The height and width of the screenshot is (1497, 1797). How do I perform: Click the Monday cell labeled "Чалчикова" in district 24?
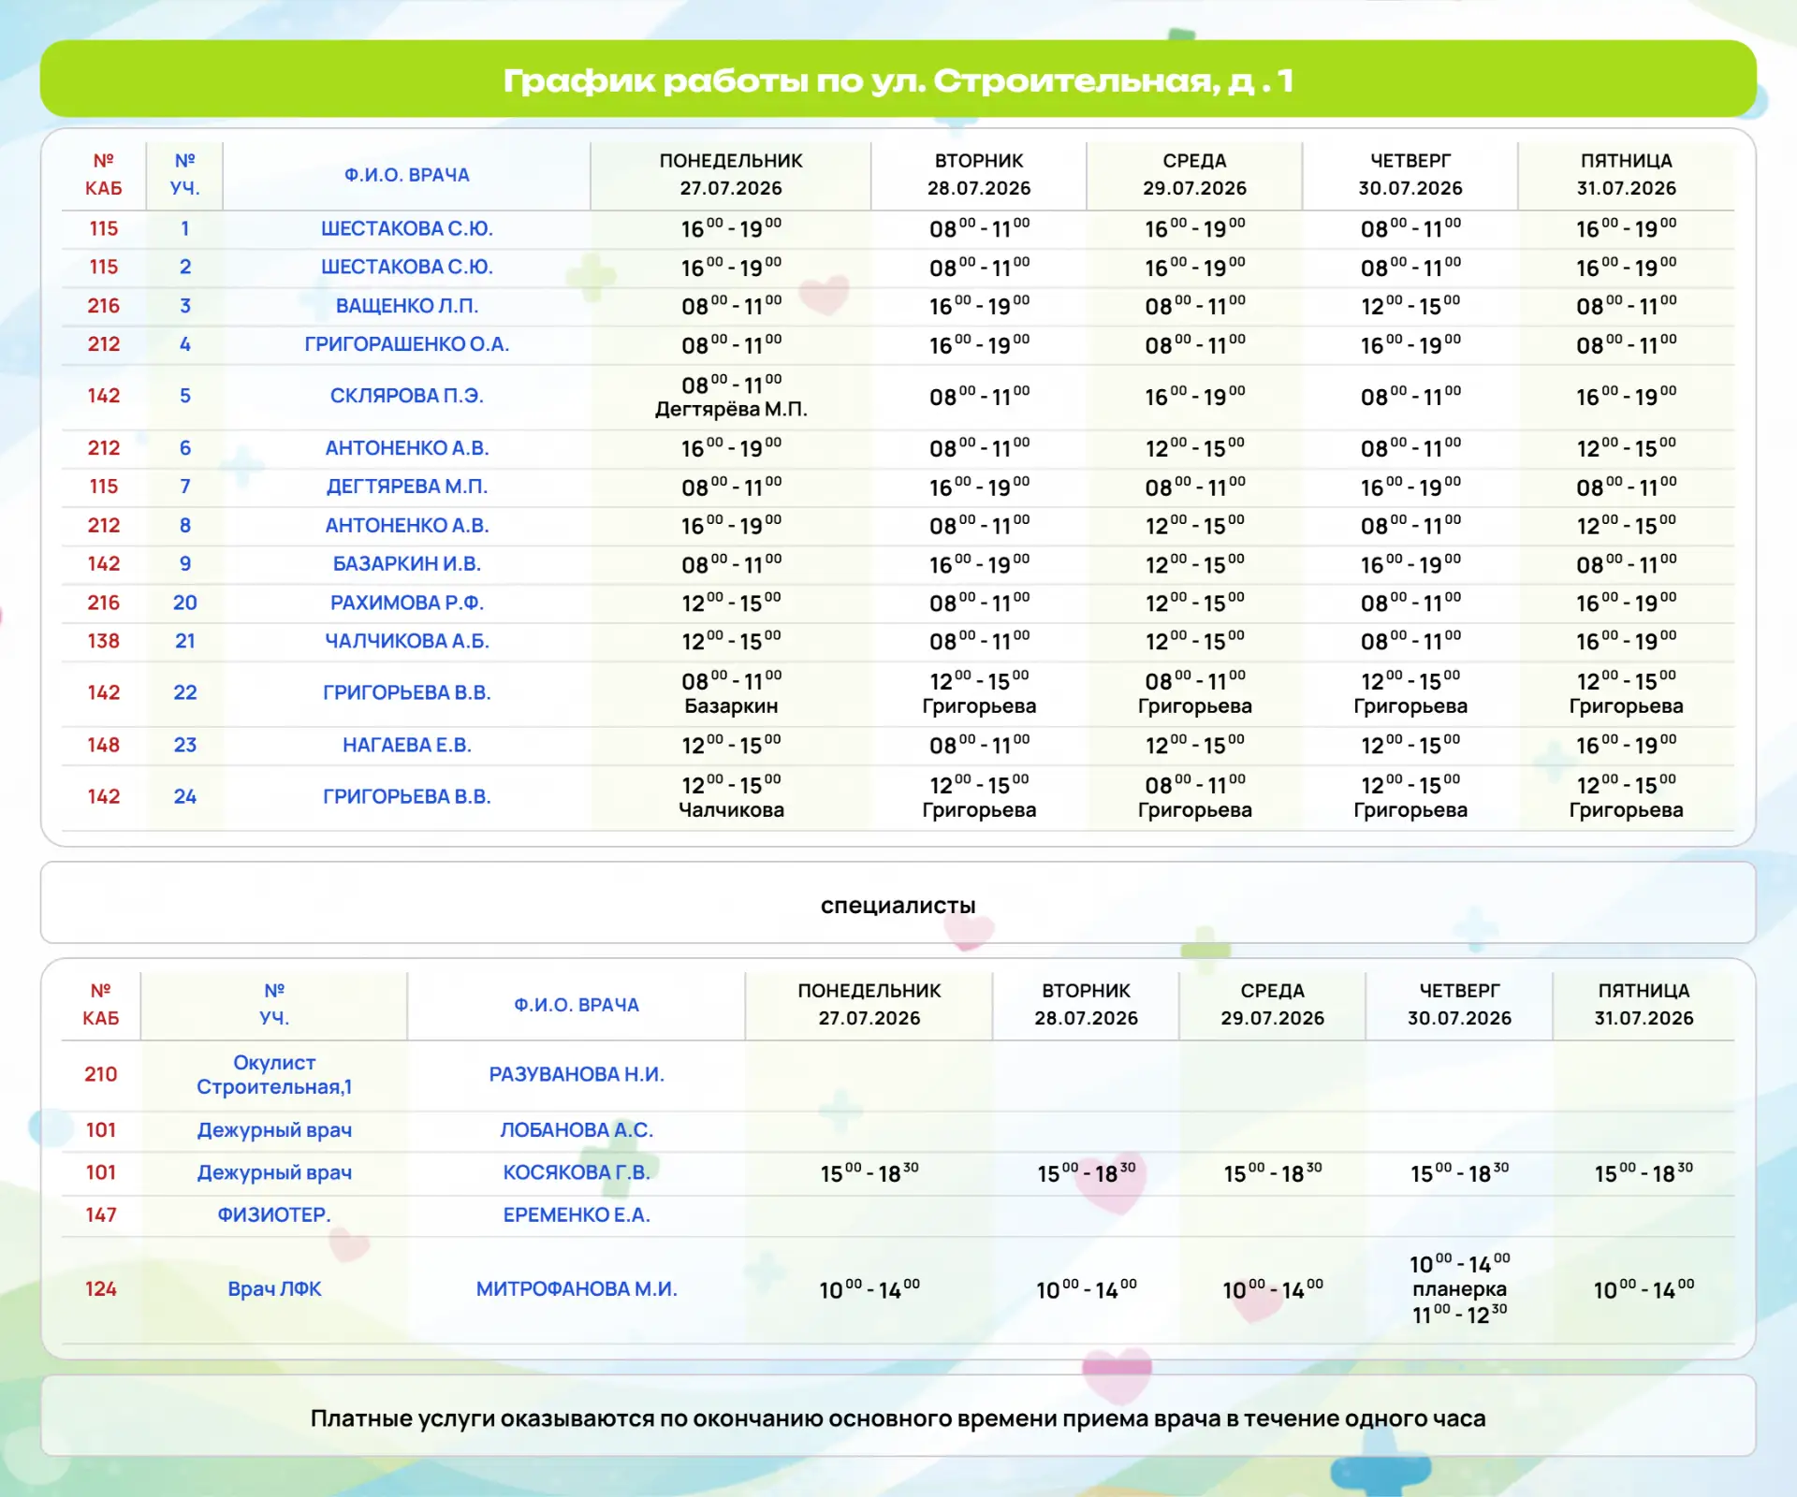pos(731,796)
